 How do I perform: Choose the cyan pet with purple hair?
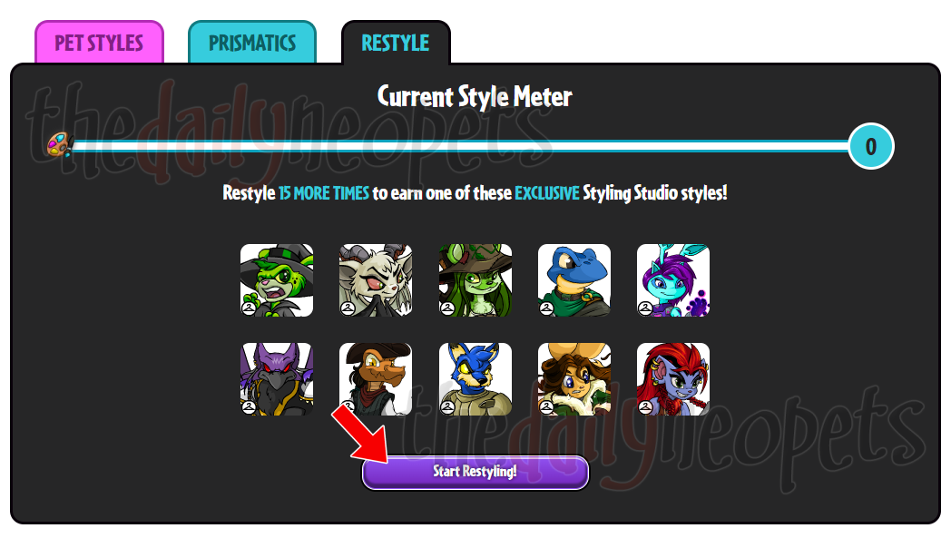point(673,280)
